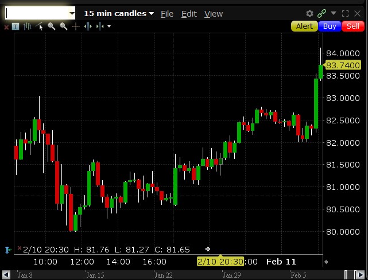
Task: Click the 80.0000 price axis label
Action: [343, 232]
